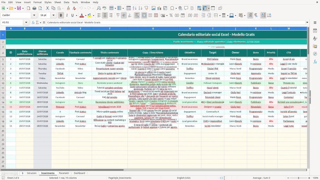Click the Add new sheet button

tap(22, 173)
